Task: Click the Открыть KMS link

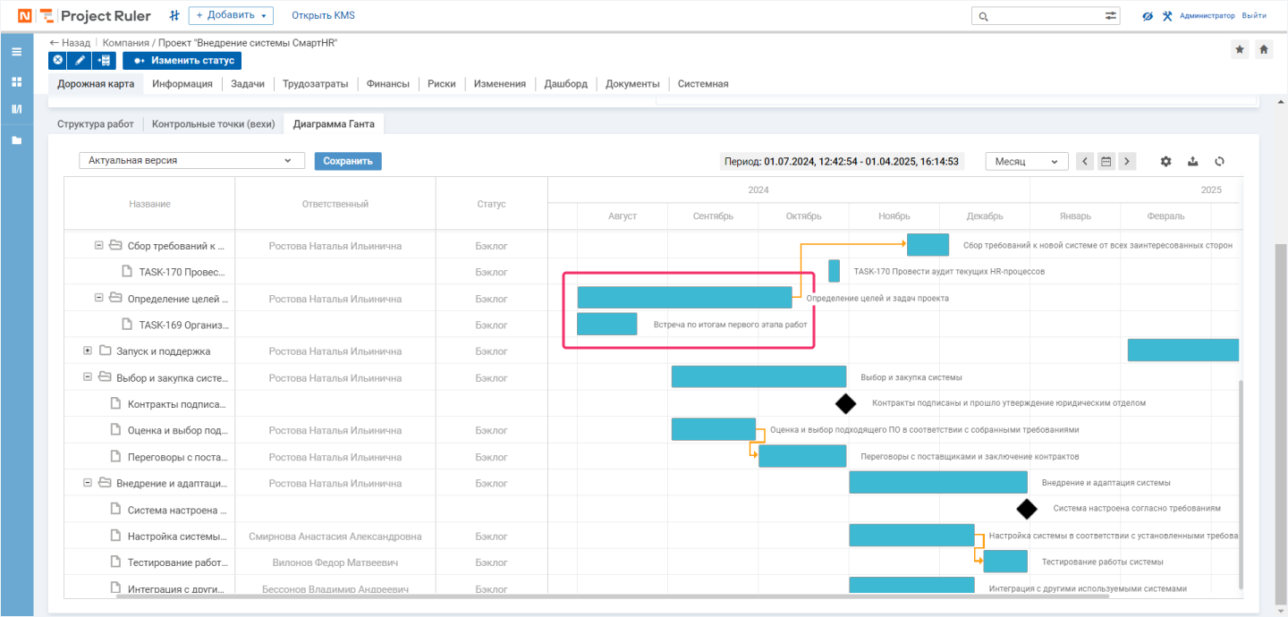Action: tap(324, 16)
